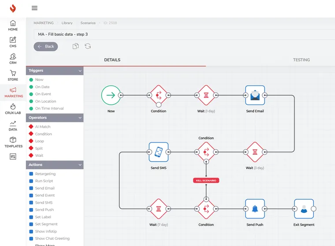Collapse the Triggers panel
335x246 pixels.
click(x=80, y=71)
